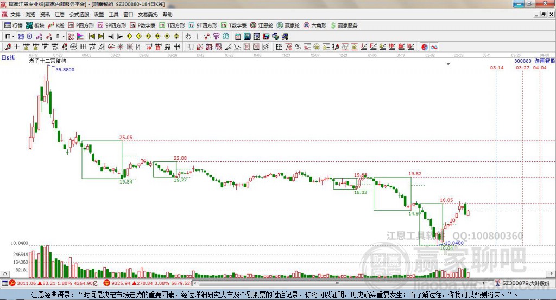
Task: Open the 文件 menu
Action: coord(15,15)
